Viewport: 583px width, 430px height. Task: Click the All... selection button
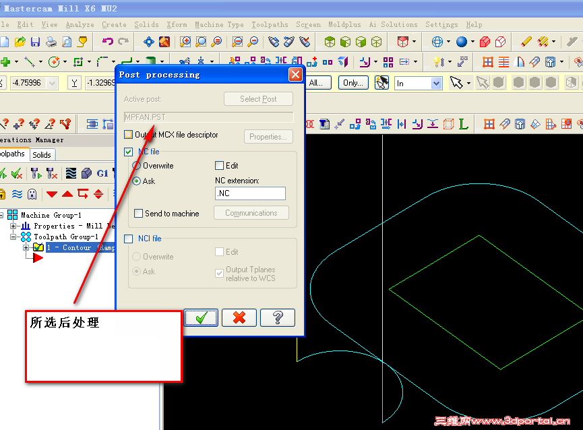[x=319, y=83]
